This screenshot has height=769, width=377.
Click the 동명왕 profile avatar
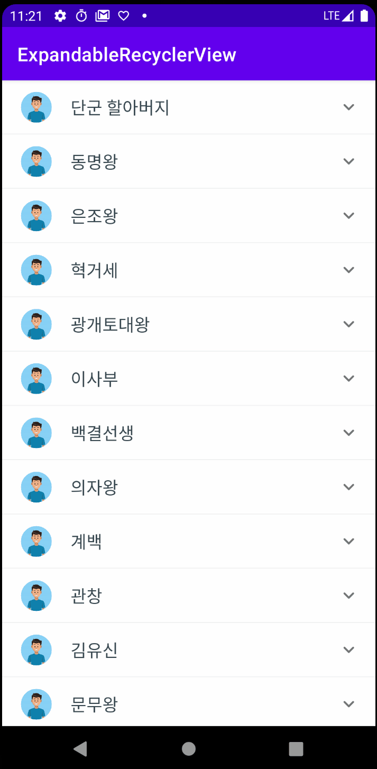tap(36, 161)
